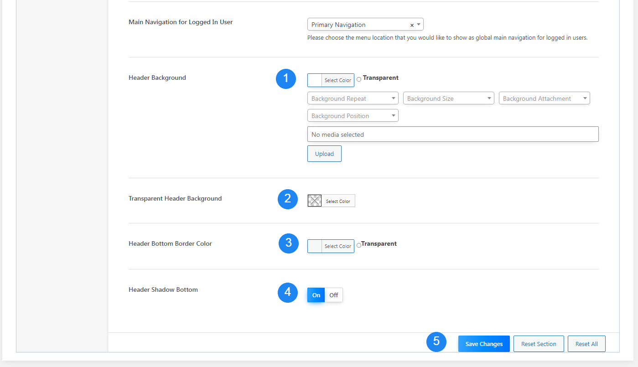
Task: Click the numbered badge 2 marker
Action: coord(288,199)
